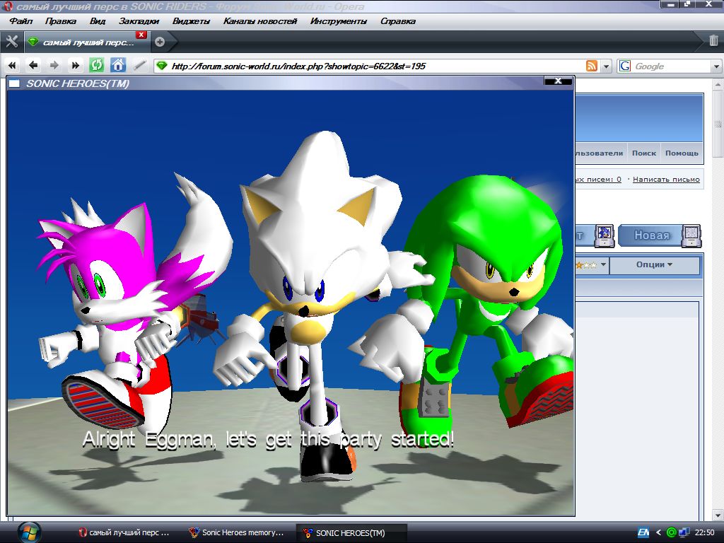Open a new tab with plus icon

pyautogui.click(x=160, y=42)
